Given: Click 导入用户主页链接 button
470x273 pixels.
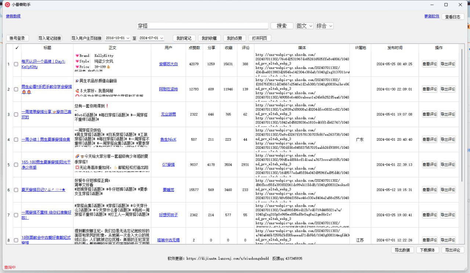Looking at the screenshot, I should pos(87,38).
